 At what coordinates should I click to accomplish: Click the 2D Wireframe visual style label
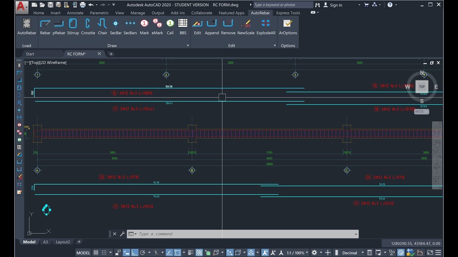pos(53,62)
